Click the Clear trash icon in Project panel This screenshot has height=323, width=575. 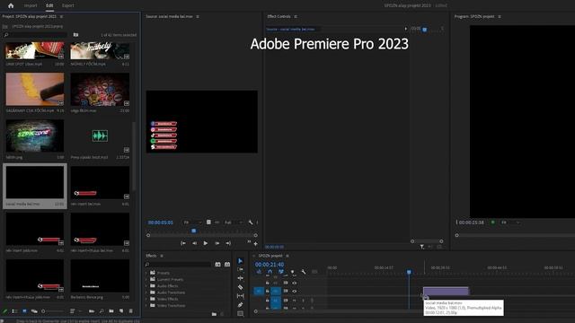pos(131,311)
